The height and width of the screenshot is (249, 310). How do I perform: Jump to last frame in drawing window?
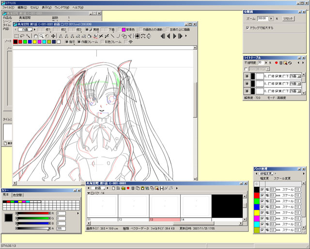click(x=180, y=36)
